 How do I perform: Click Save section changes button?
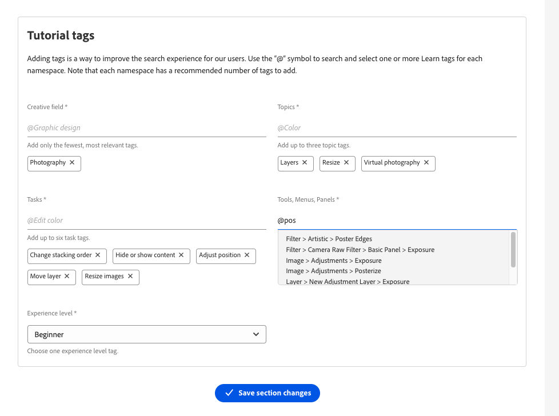tap(267, 393)
